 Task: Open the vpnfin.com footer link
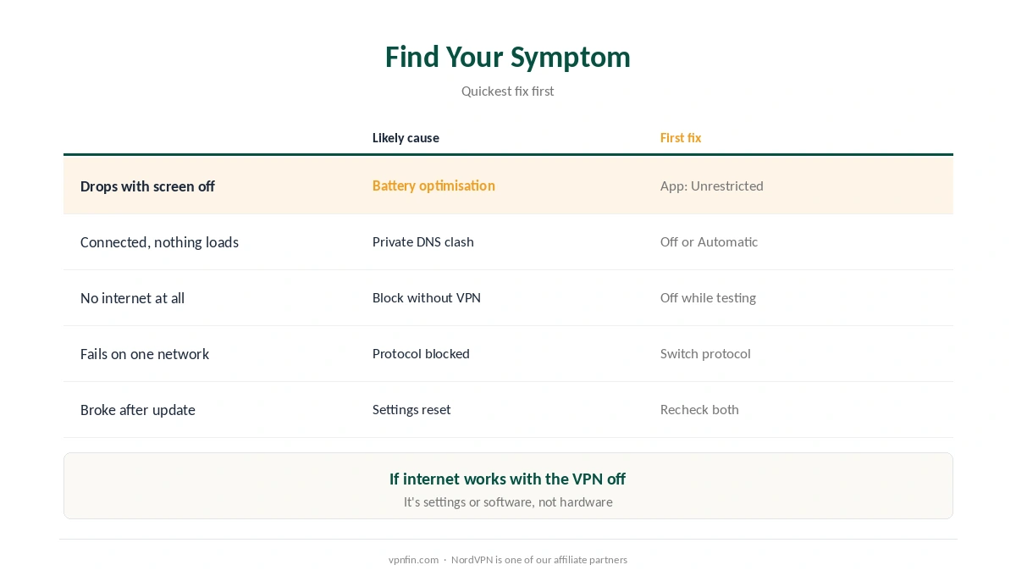pos(413,560)
